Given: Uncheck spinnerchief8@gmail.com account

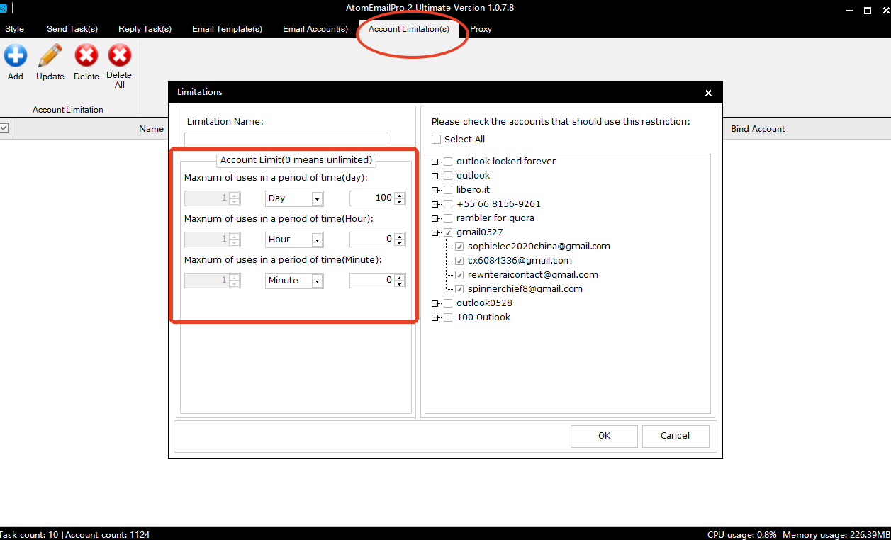Looking at the screenshot, I should [460, 289].
